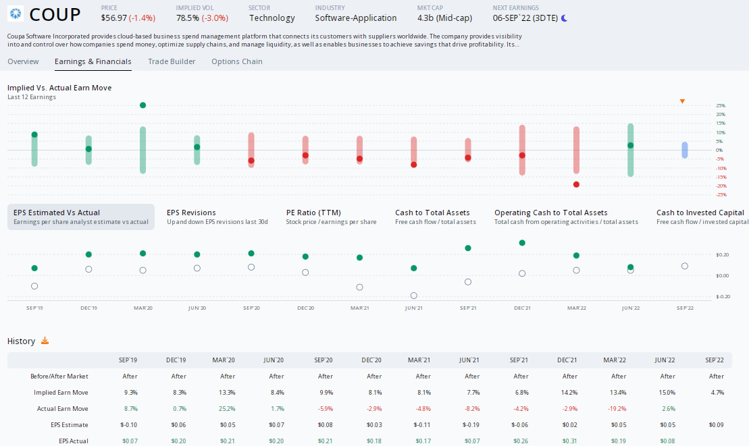This screenshot has width=749, height=446.
Task: Click the DEC'21 red implied move bar
Action: click(522, 150)
